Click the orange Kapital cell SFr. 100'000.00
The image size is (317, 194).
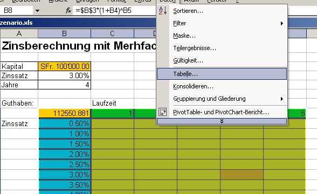(x=65, y=66)
